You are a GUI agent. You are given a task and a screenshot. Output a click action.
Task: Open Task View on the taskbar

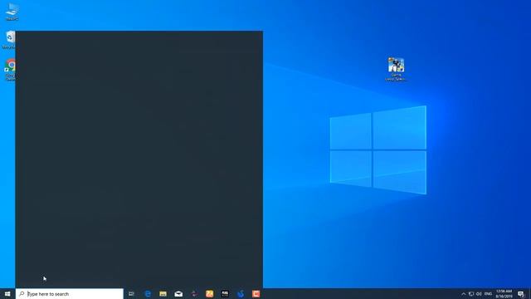131,293
